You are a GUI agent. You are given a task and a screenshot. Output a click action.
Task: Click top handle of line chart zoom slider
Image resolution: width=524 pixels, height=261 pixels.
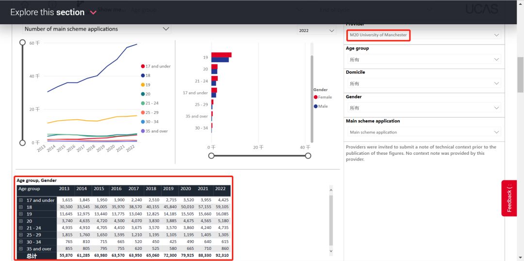(22, 42)
